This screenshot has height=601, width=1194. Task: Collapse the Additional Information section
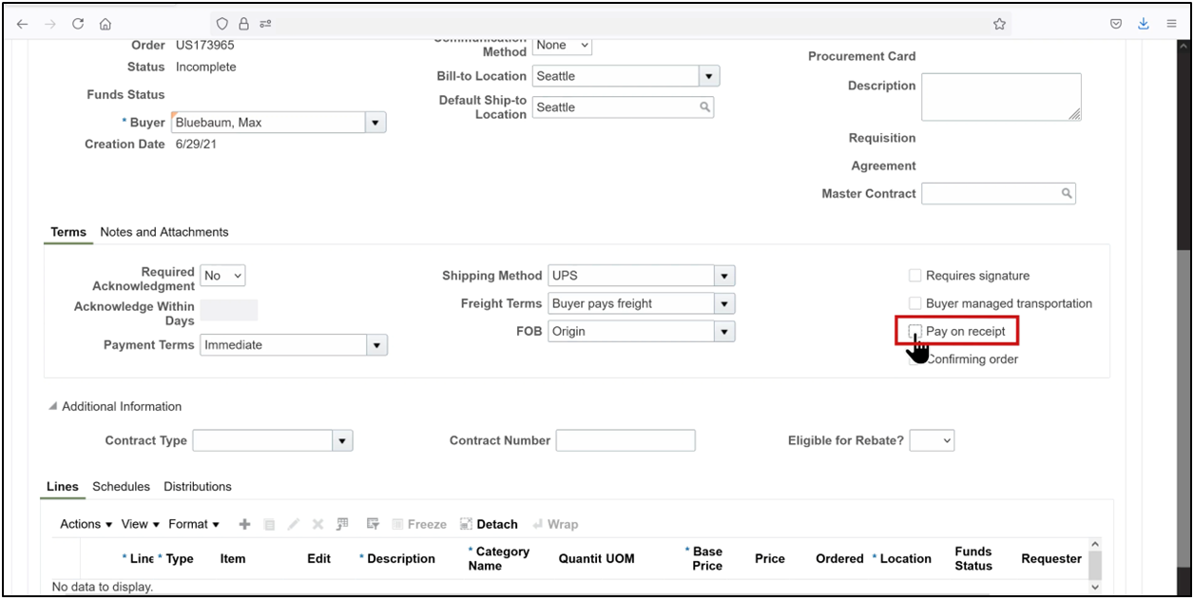click(54, 405)
